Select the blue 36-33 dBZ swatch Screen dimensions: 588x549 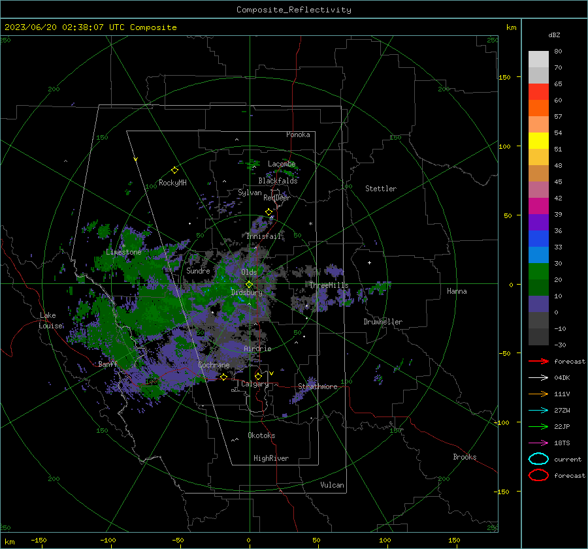(x=538, y=239)
